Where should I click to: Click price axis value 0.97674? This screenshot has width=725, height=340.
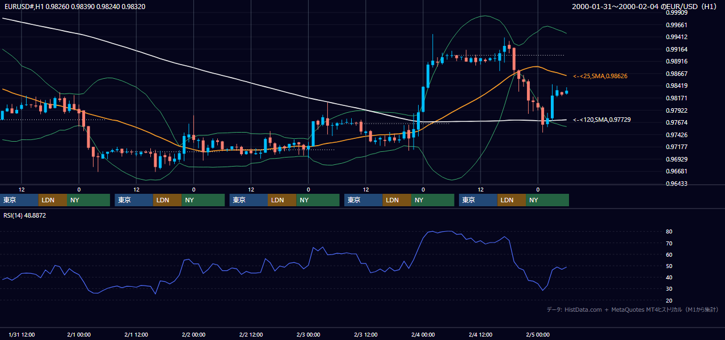[676, 122]
